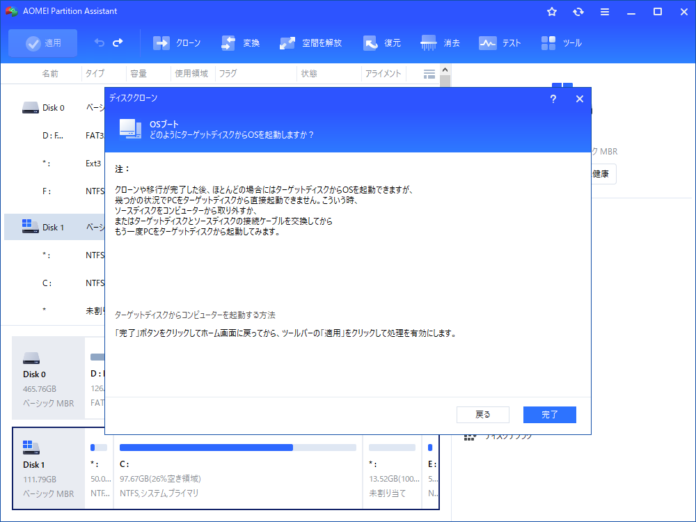Select the Disk 1 row in the partition list
Viewport: 696px width, 522px height.
pos(54,227)
